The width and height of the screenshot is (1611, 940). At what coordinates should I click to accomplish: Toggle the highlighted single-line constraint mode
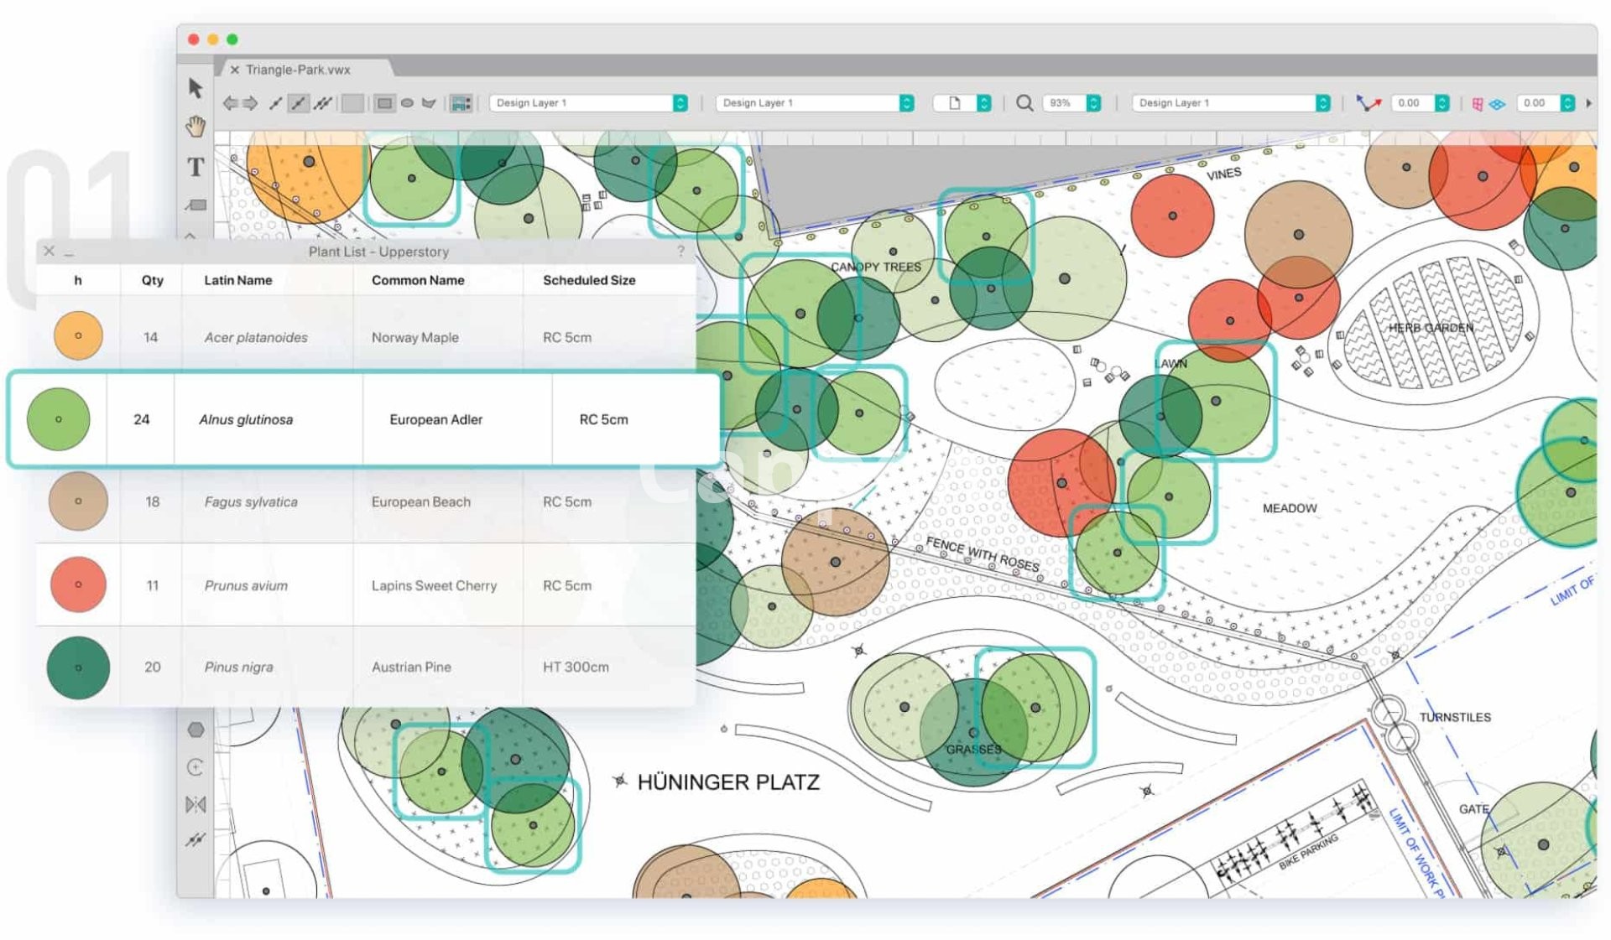pyautogui.click(x=298, y=103)
